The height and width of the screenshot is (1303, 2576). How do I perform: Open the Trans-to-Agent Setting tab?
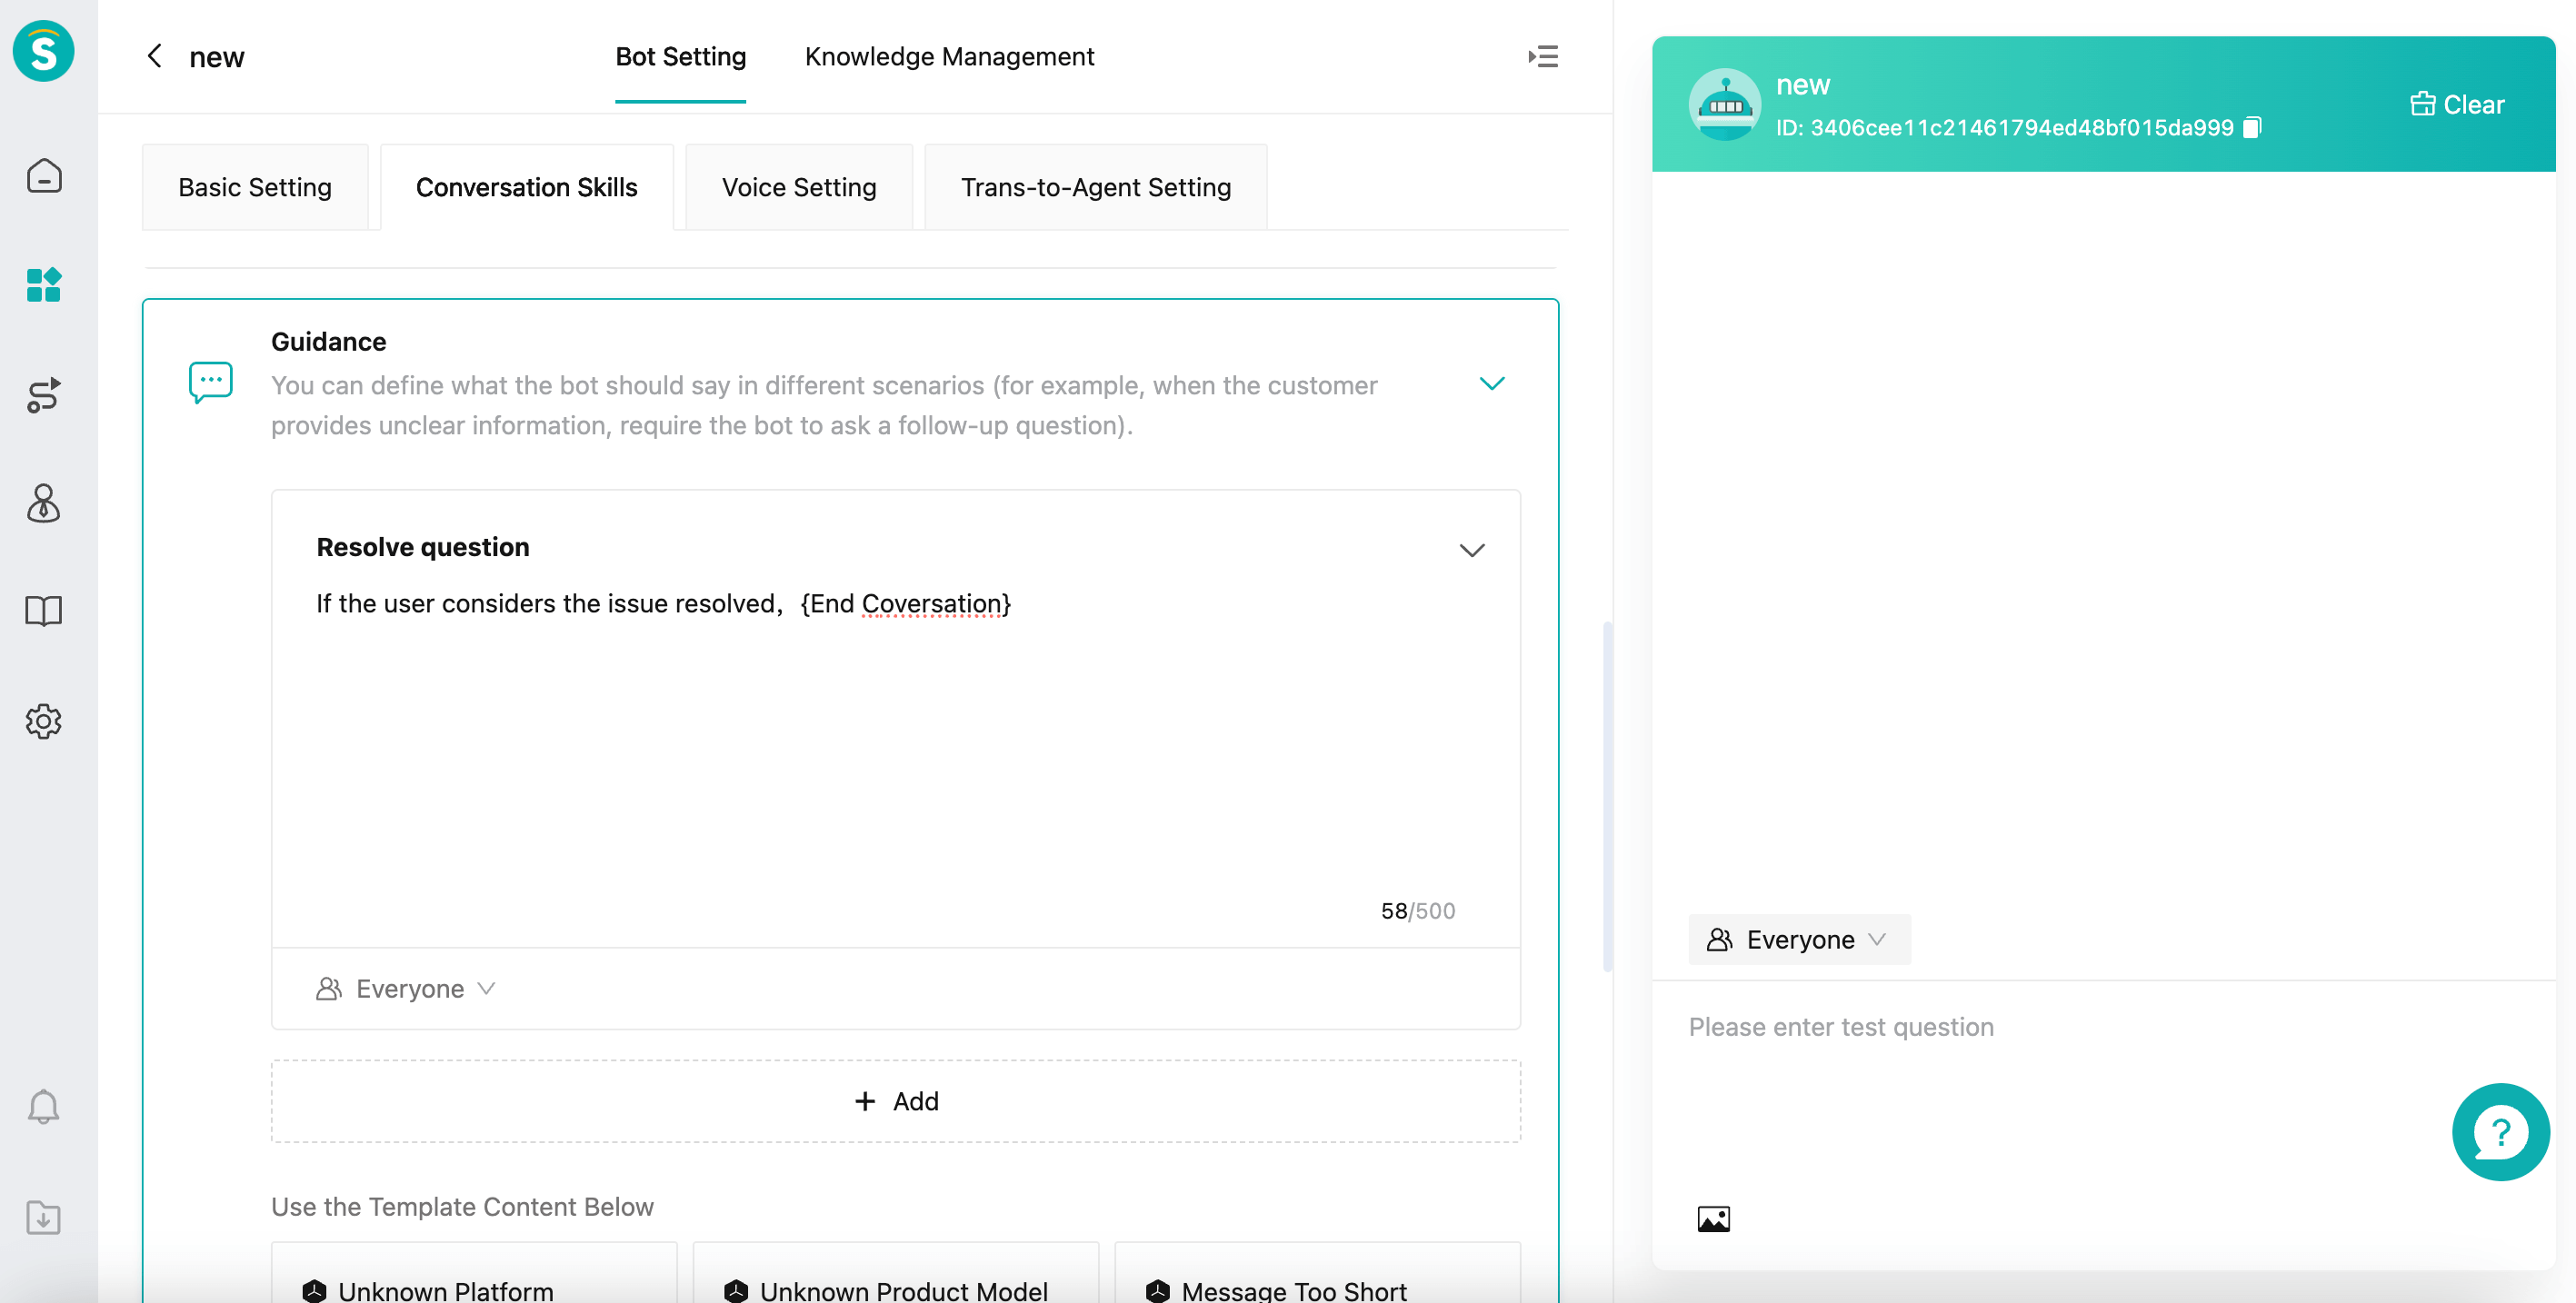[x=1095, y=187]
